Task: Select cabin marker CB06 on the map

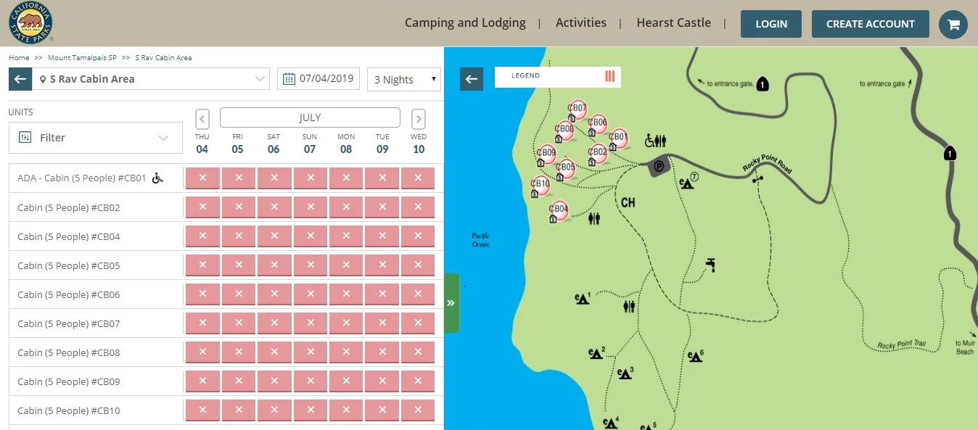Action: (597, 124)
